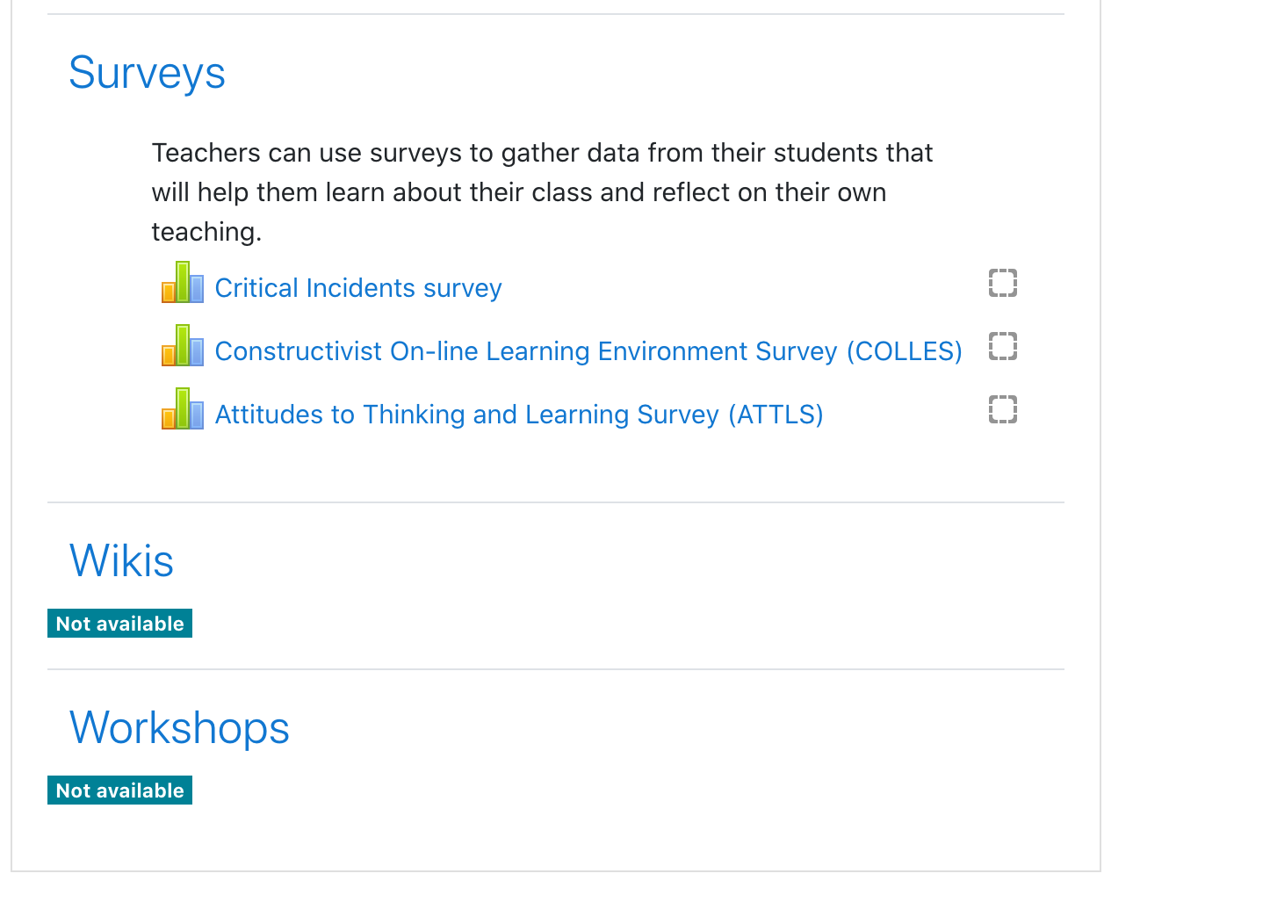This screenshot has width=1270, height=924.
Task: Go to the Surveys section heading
Action: click(x=148, y=73)
